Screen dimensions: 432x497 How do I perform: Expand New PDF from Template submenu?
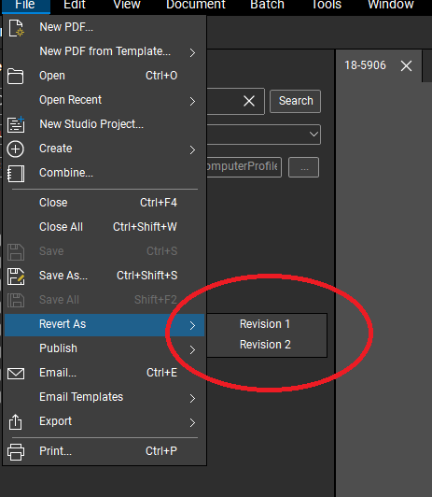click(192, 52)
